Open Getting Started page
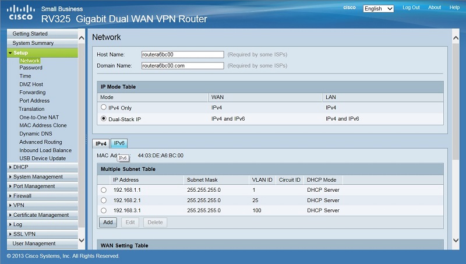This screenshot has height=264, width=466. (43, 34)
